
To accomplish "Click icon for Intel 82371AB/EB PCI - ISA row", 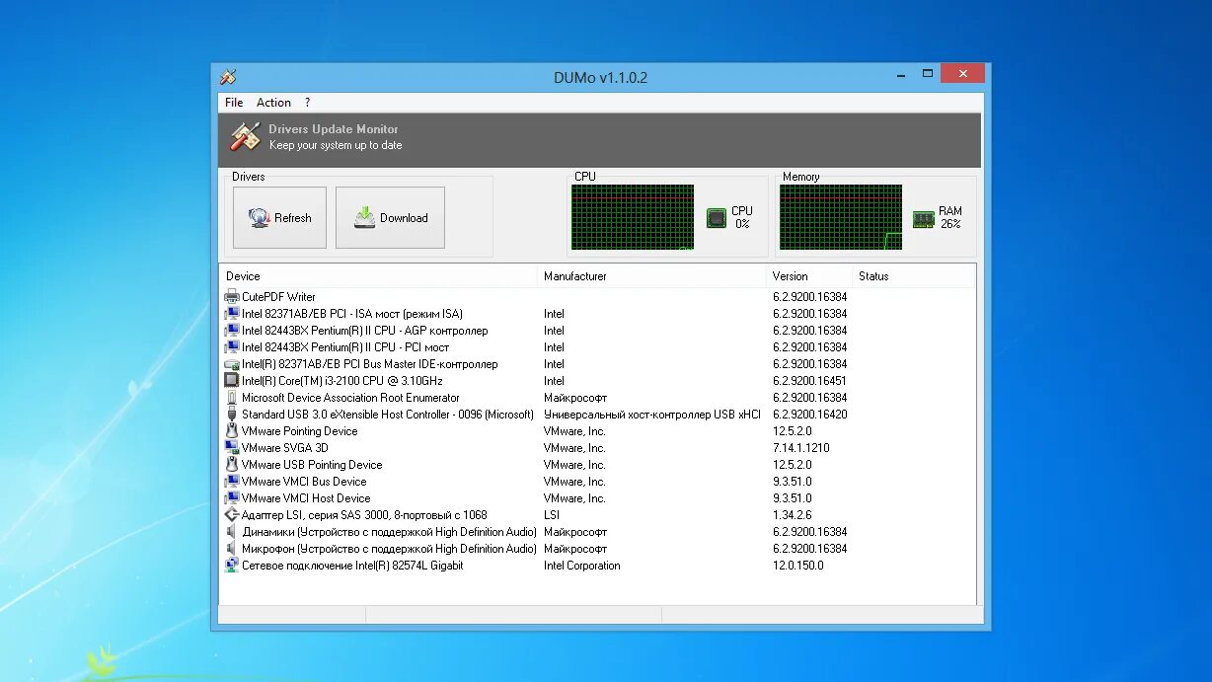I will [x=232, y=314].
